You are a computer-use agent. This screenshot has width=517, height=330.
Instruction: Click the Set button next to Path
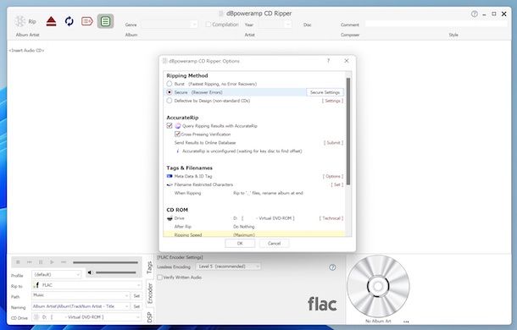(136, 296)
